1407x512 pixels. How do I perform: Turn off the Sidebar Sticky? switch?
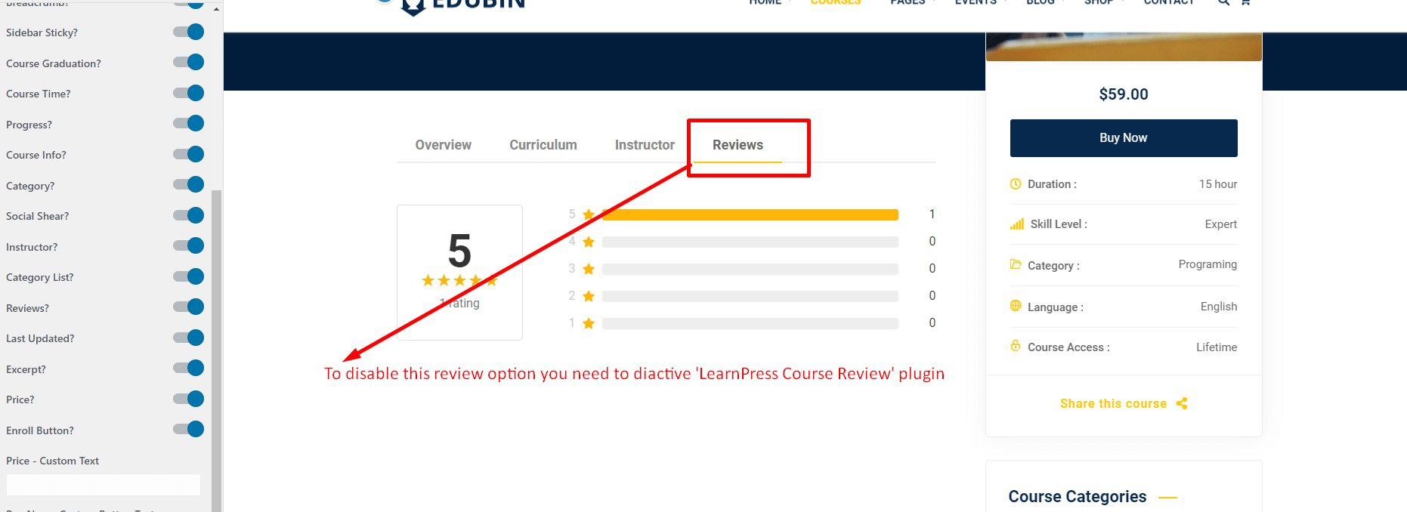[x=189, y=32]
